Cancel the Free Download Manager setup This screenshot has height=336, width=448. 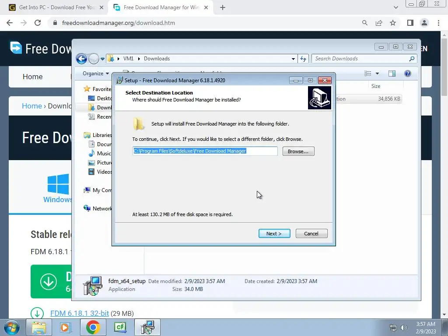tap(311, 234)
